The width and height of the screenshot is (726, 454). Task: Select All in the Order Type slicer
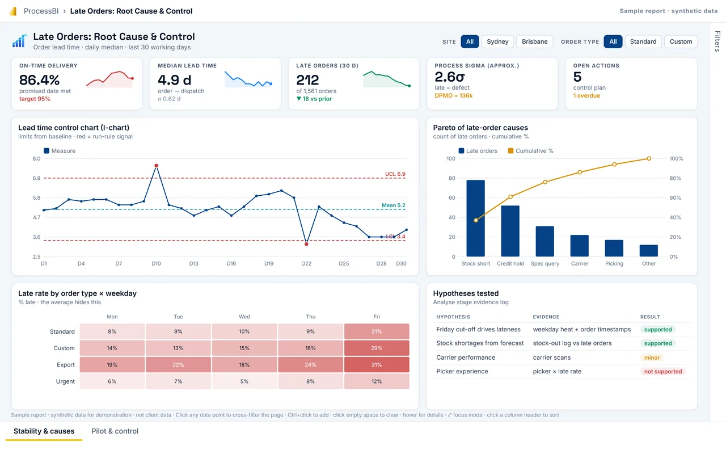click(613, 41)
